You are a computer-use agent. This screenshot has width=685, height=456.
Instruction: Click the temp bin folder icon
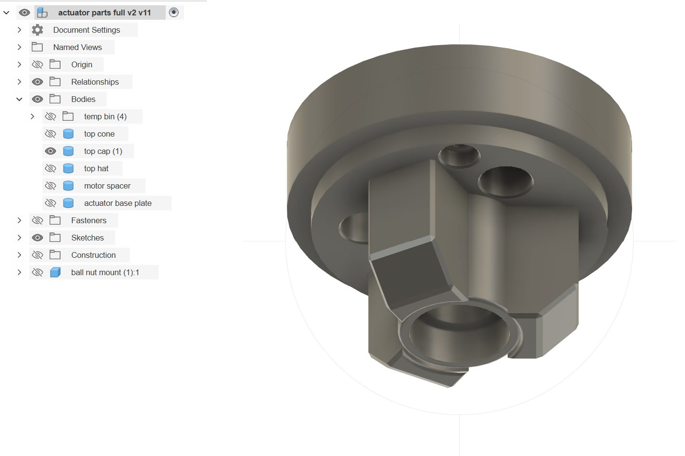click(68, 116)
